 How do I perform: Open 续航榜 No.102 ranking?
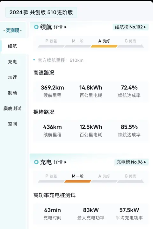tap(130, 27)
